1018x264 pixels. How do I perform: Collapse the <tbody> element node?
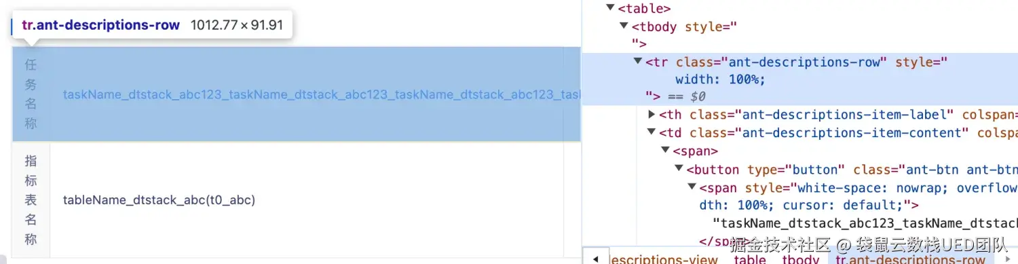coord(624,26)
